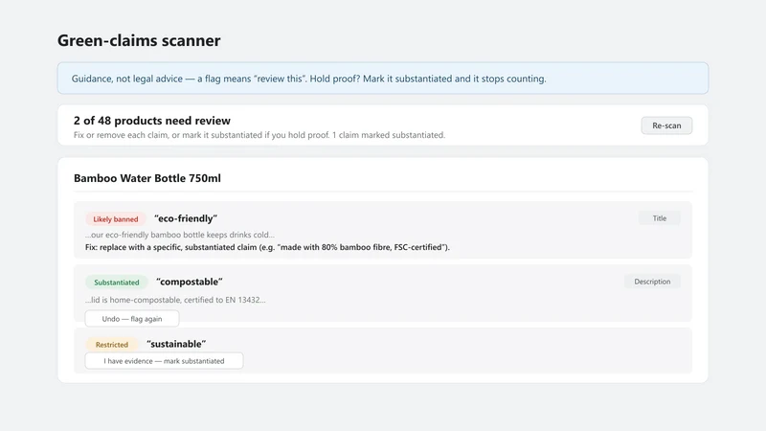Click "2 of 48 products need review" summary
This screenshot has height=431, width=766.
[x=152, y=121]
